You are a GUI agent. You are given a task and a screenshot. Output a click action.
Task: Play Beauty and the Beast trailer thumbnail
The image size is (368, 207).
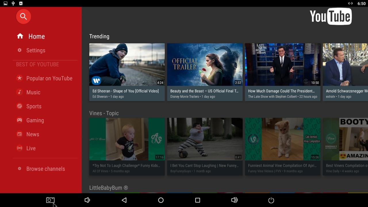pyautogui.click(x=205, y=64)
